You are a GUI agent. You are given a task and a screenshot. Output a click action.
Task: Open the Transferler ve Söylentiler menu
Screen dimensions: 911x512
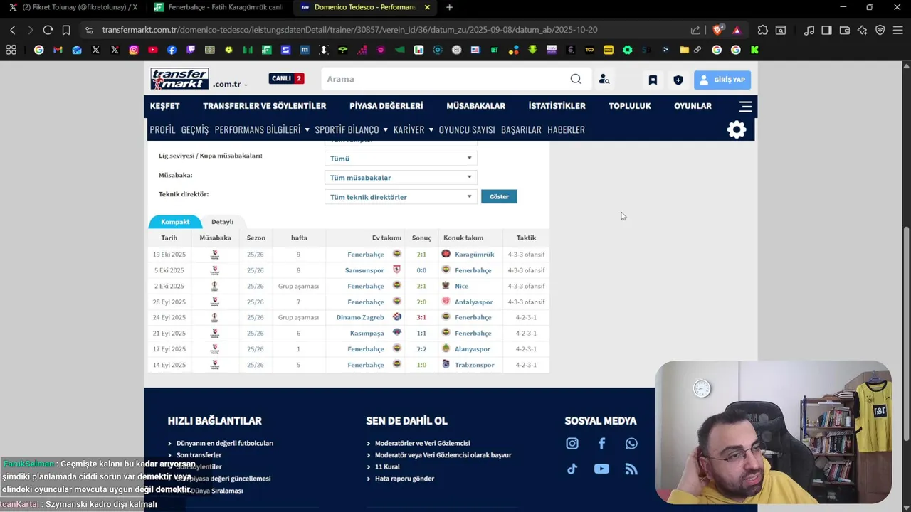click(x=264, y=106)
